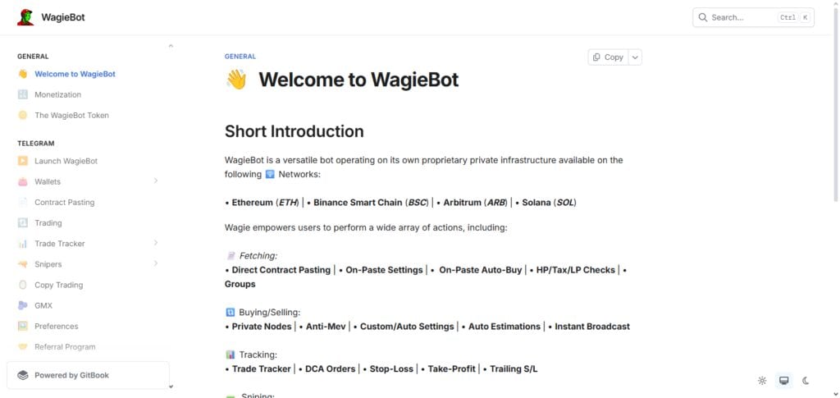Click the Monetization chart icon
This screenshot has width=840, height=398.
coord(22,94)
